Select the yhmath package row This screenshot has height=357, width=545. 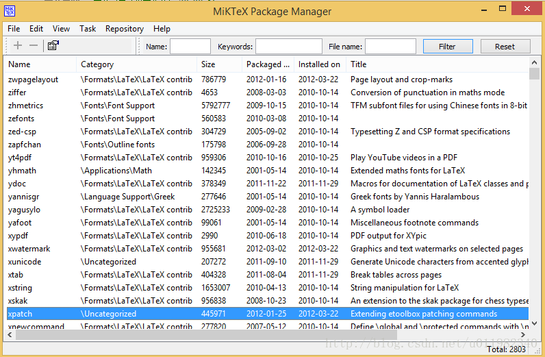[268, 171]
